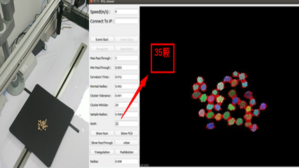
Task: Click the Recognize button
Action: (102, 49)
